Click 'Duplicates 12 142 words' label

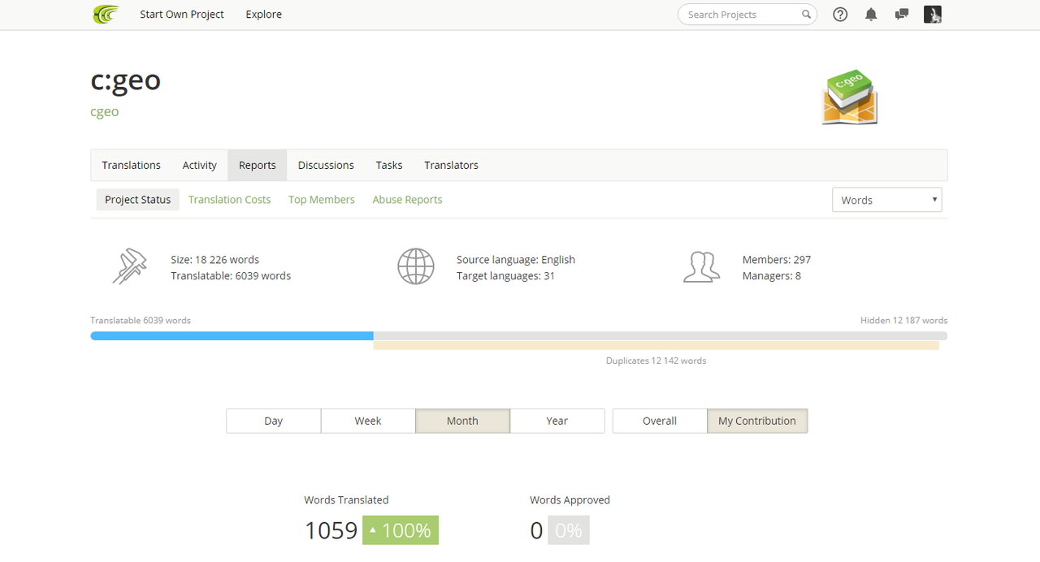656,361
